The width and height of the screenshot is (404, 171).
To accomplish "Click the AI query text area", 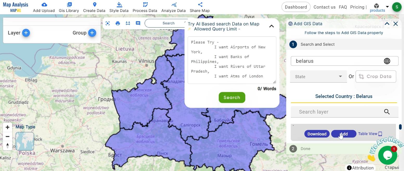I will tap(232, 60).
